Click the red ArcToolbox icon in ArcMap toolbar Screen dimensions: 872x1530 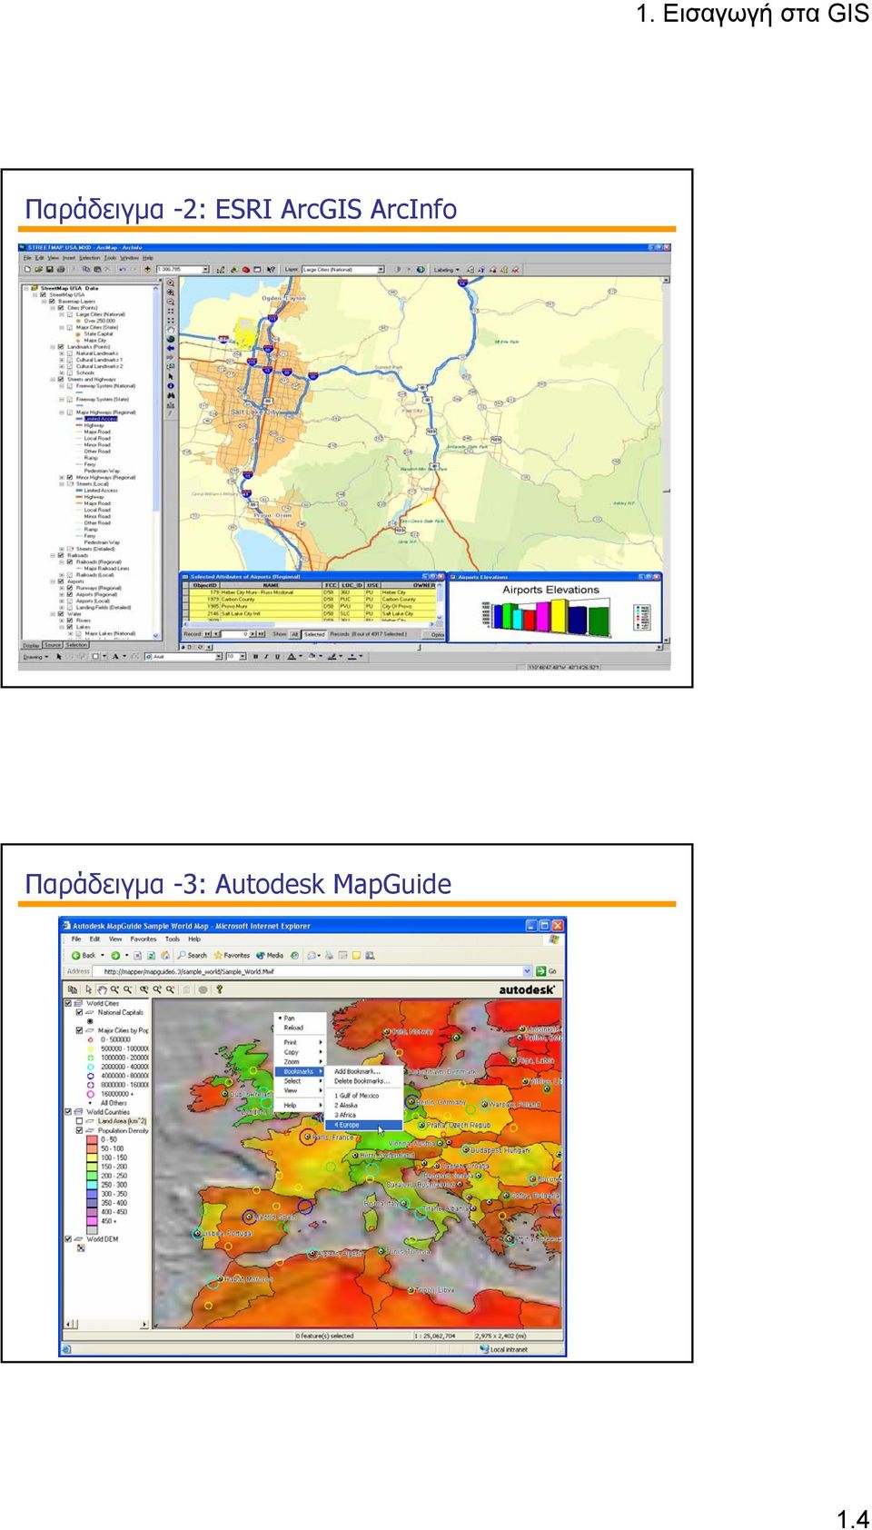click(245, 269)
